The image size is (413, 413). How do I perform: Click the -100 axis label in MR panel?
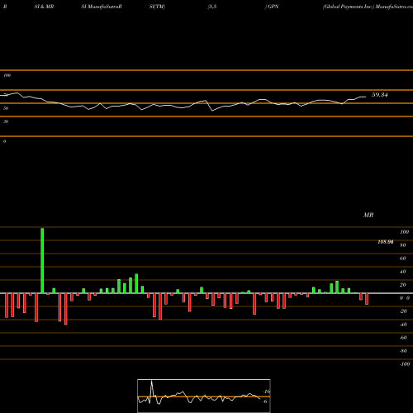point(405,364)
